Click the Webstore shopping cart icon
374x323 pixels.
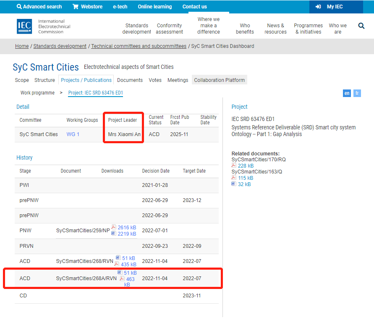[76, 6]
